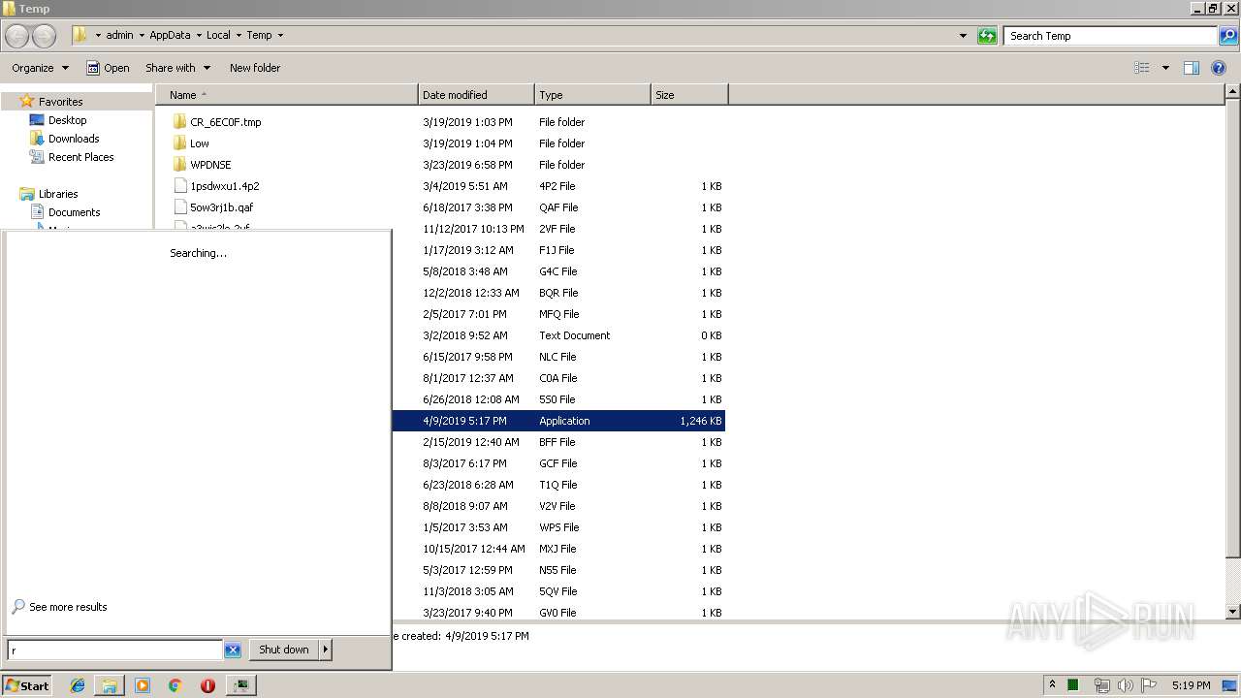Expand address bar history dropdown

click(x=963, y=36)
